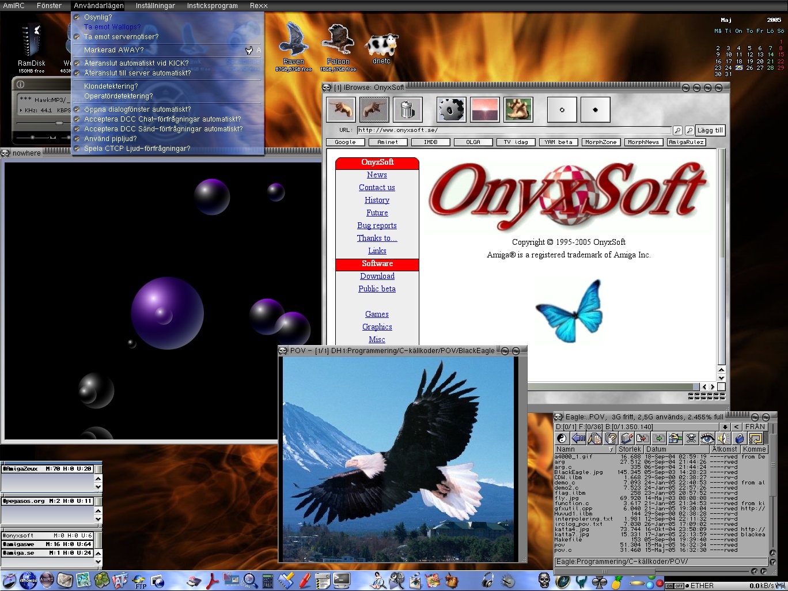Toggle Återanslut automatiskt vid KICK?

[x=168, y=63]
